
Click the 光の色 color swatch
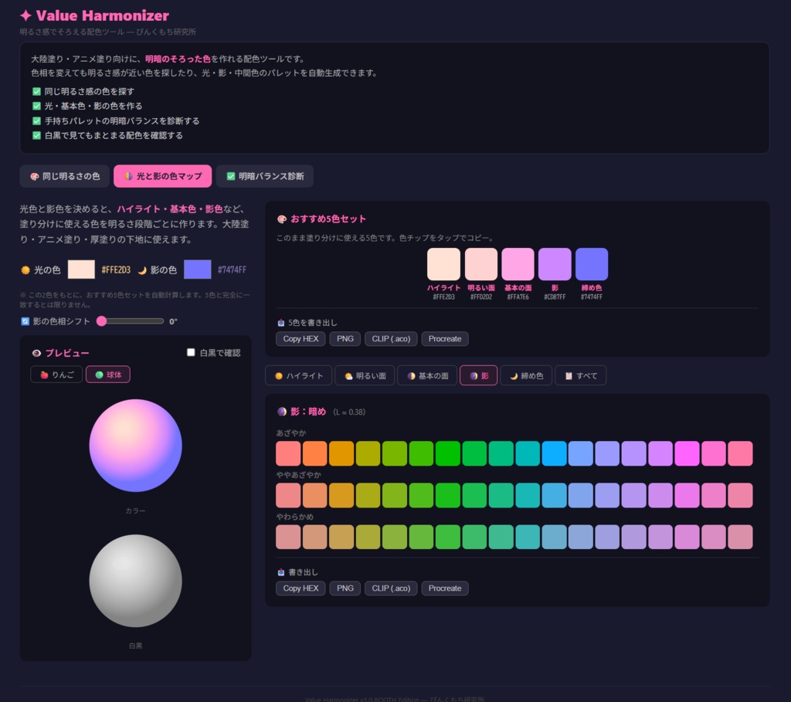click(81, 270)
